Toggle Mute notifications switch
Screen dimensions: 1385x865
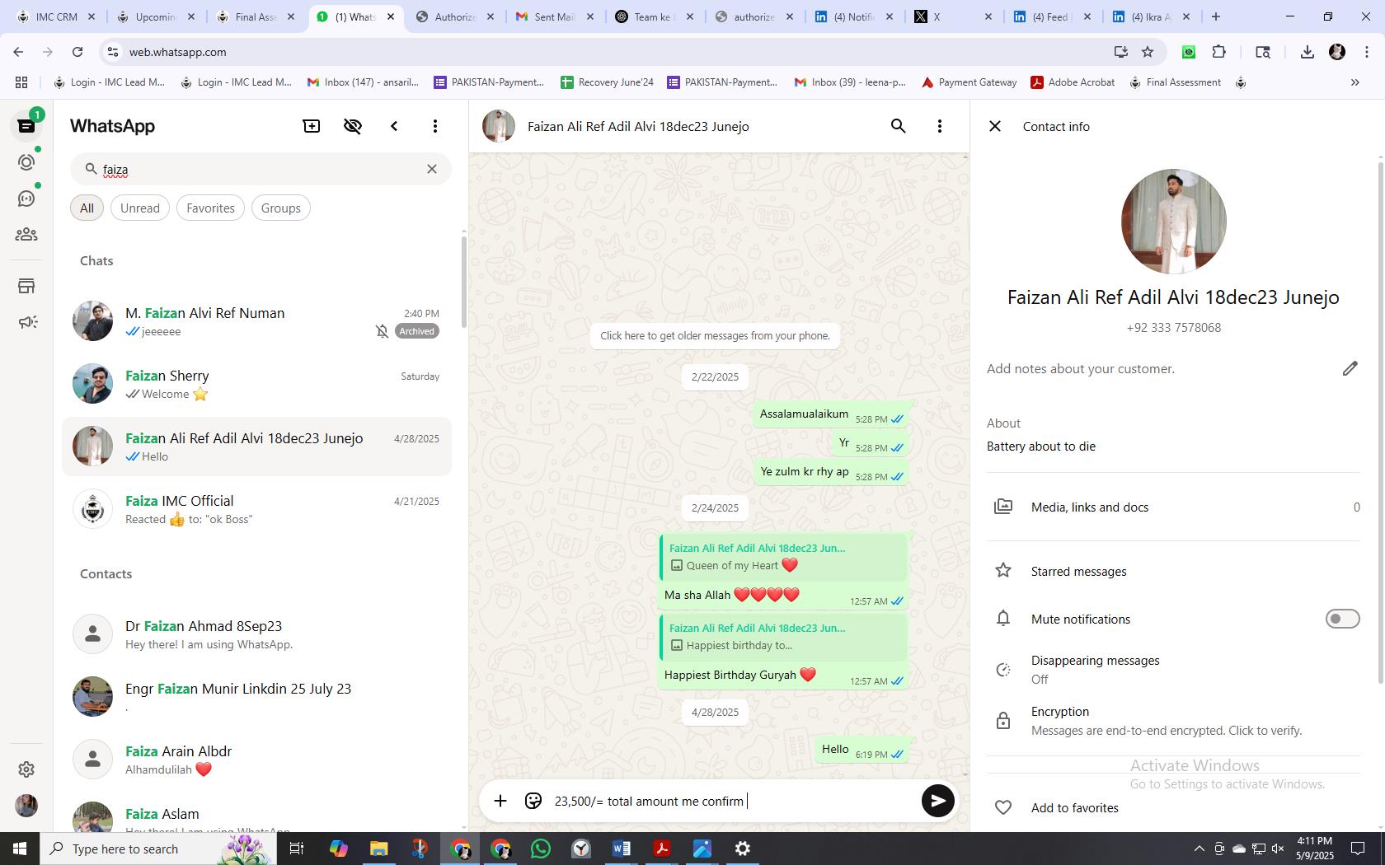[x=1342, y=619]
